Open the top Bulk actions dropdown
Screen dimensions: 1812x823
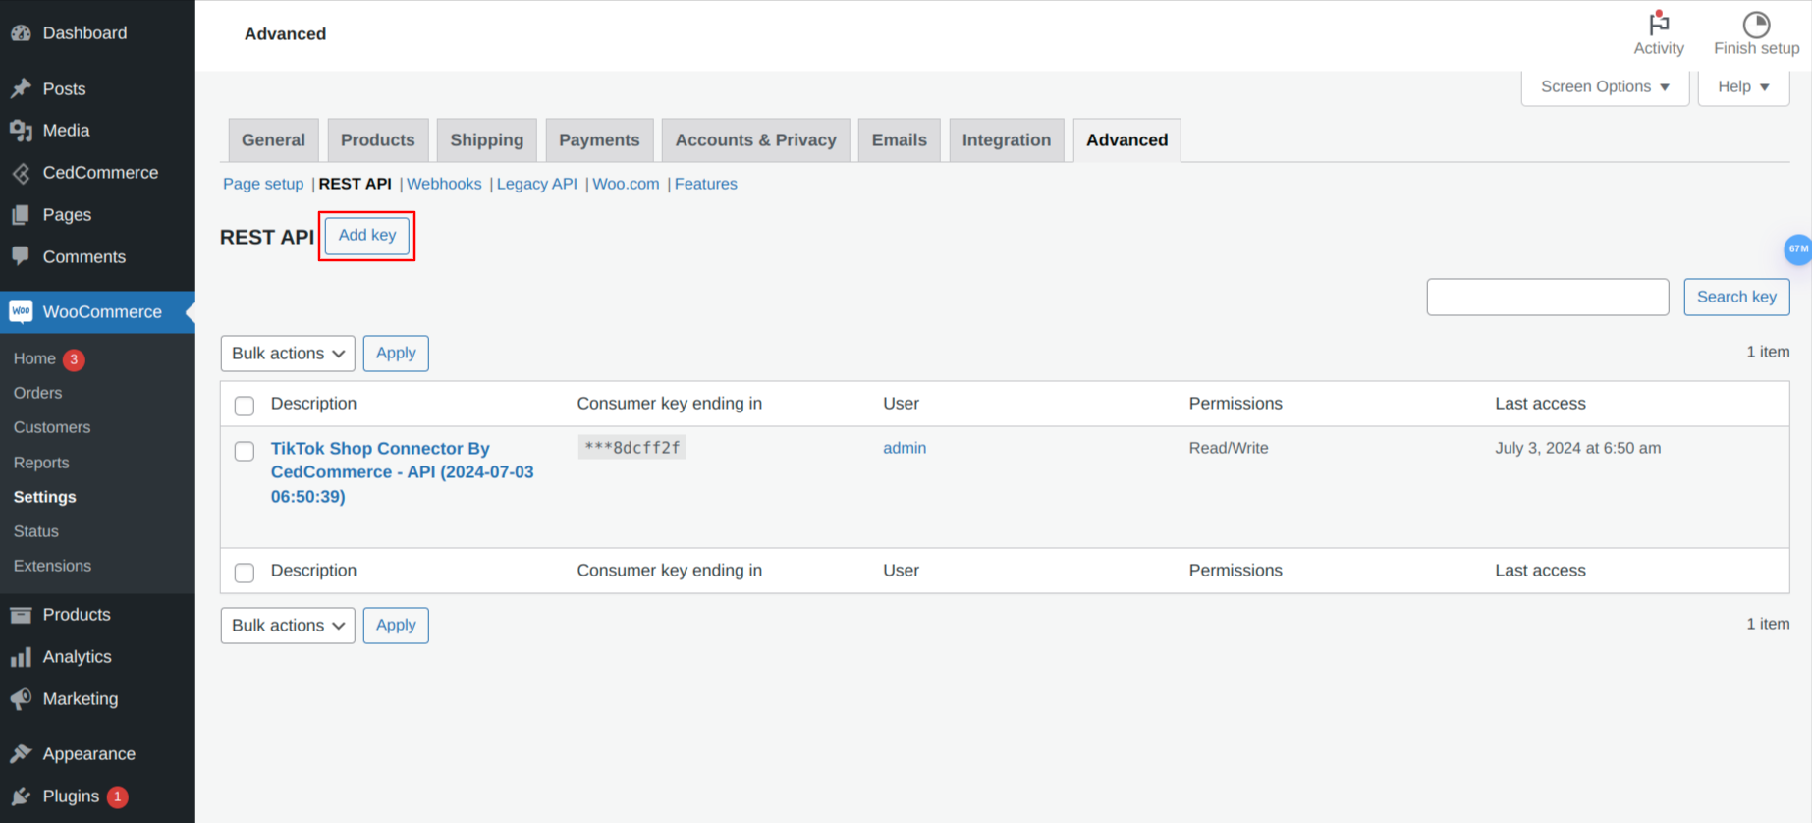pyautogui.click(x=288, y=354)
